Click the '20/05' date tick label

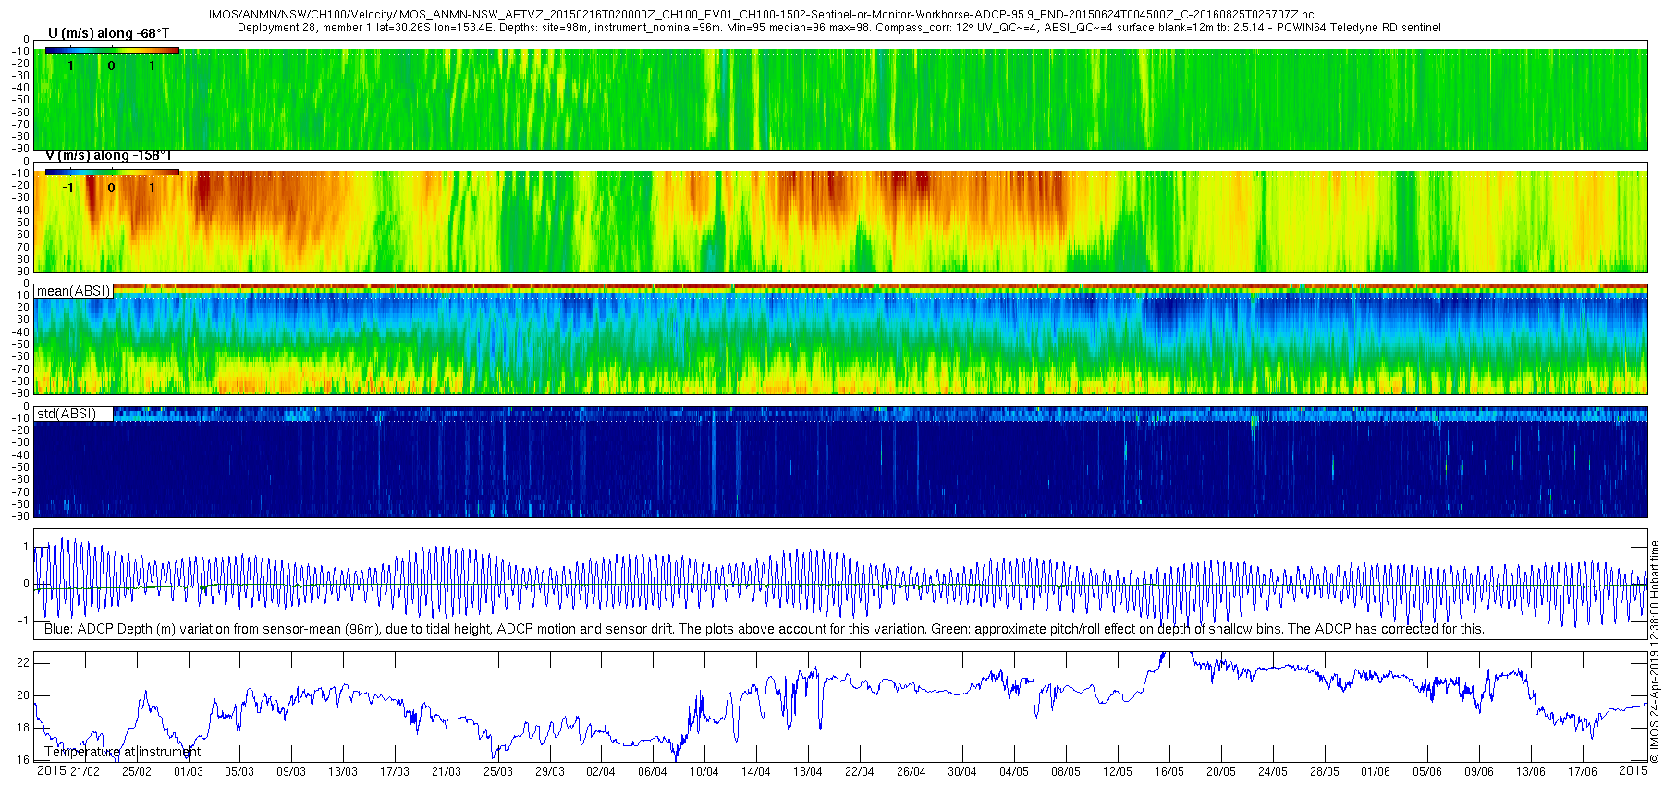(1221, 771)
